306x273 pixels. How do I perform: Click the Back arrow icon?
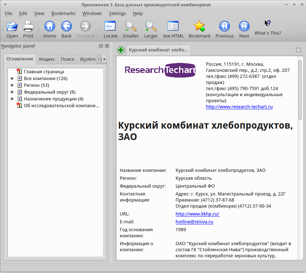pyautogui.click(x=66, y=26)
